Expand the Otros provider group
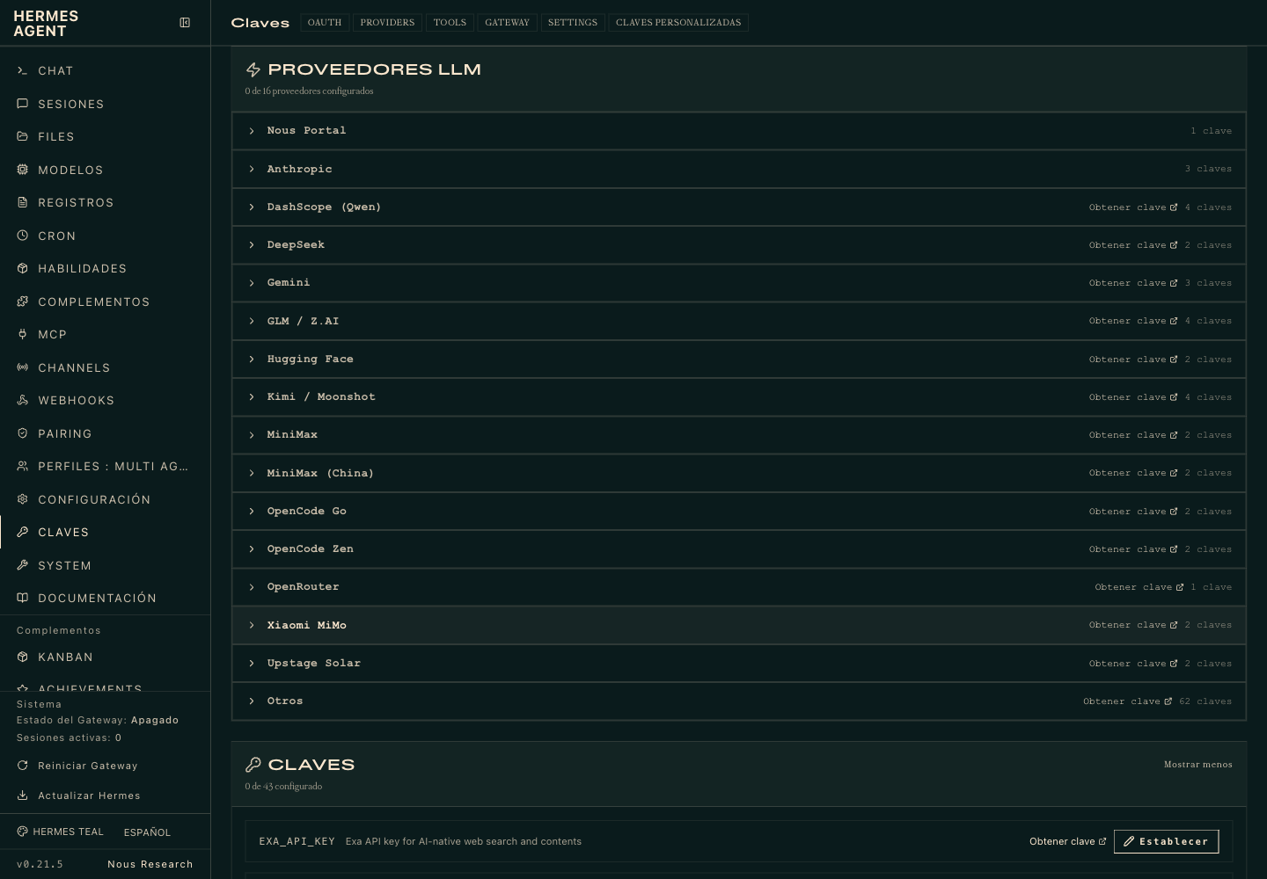This screenshot has height=879, width=1267. coord(739,701)
